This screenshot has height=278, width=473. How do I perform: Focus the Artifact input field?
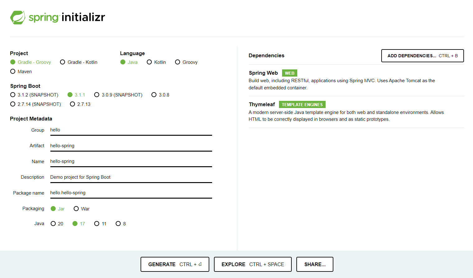tap(131, 146)
